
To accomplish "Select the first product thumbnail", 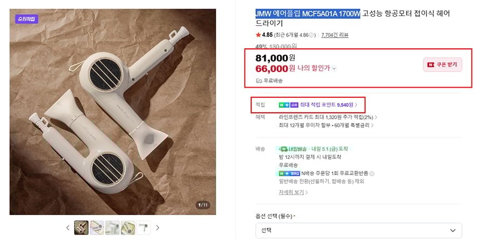I will (81, 228).
